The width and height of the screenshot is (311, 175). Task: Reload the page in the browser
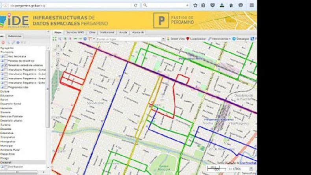(135, 6)
